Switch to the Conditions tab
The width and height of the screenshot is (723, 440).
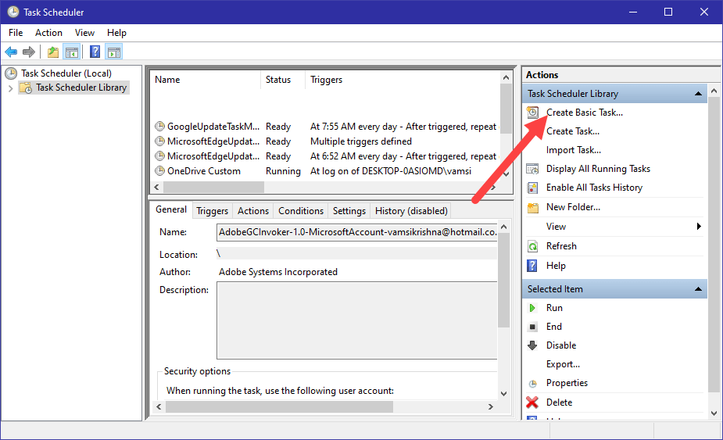(x=300, y=211)
